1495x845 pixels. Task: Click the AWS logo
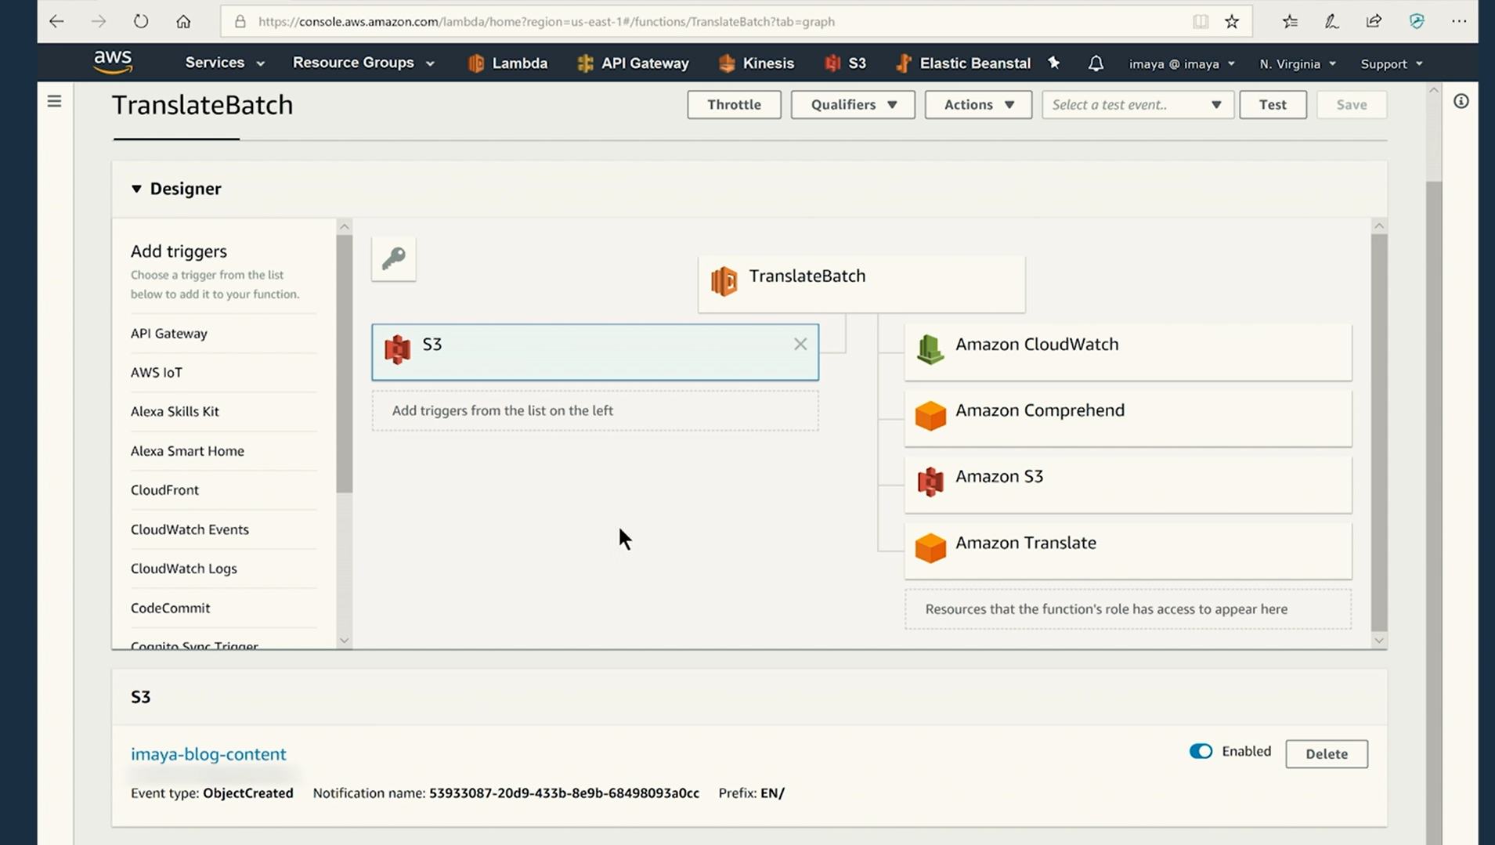point(113,62)
